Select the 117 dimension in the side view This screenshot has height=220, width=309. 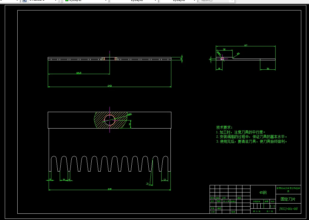coord(246,45)
